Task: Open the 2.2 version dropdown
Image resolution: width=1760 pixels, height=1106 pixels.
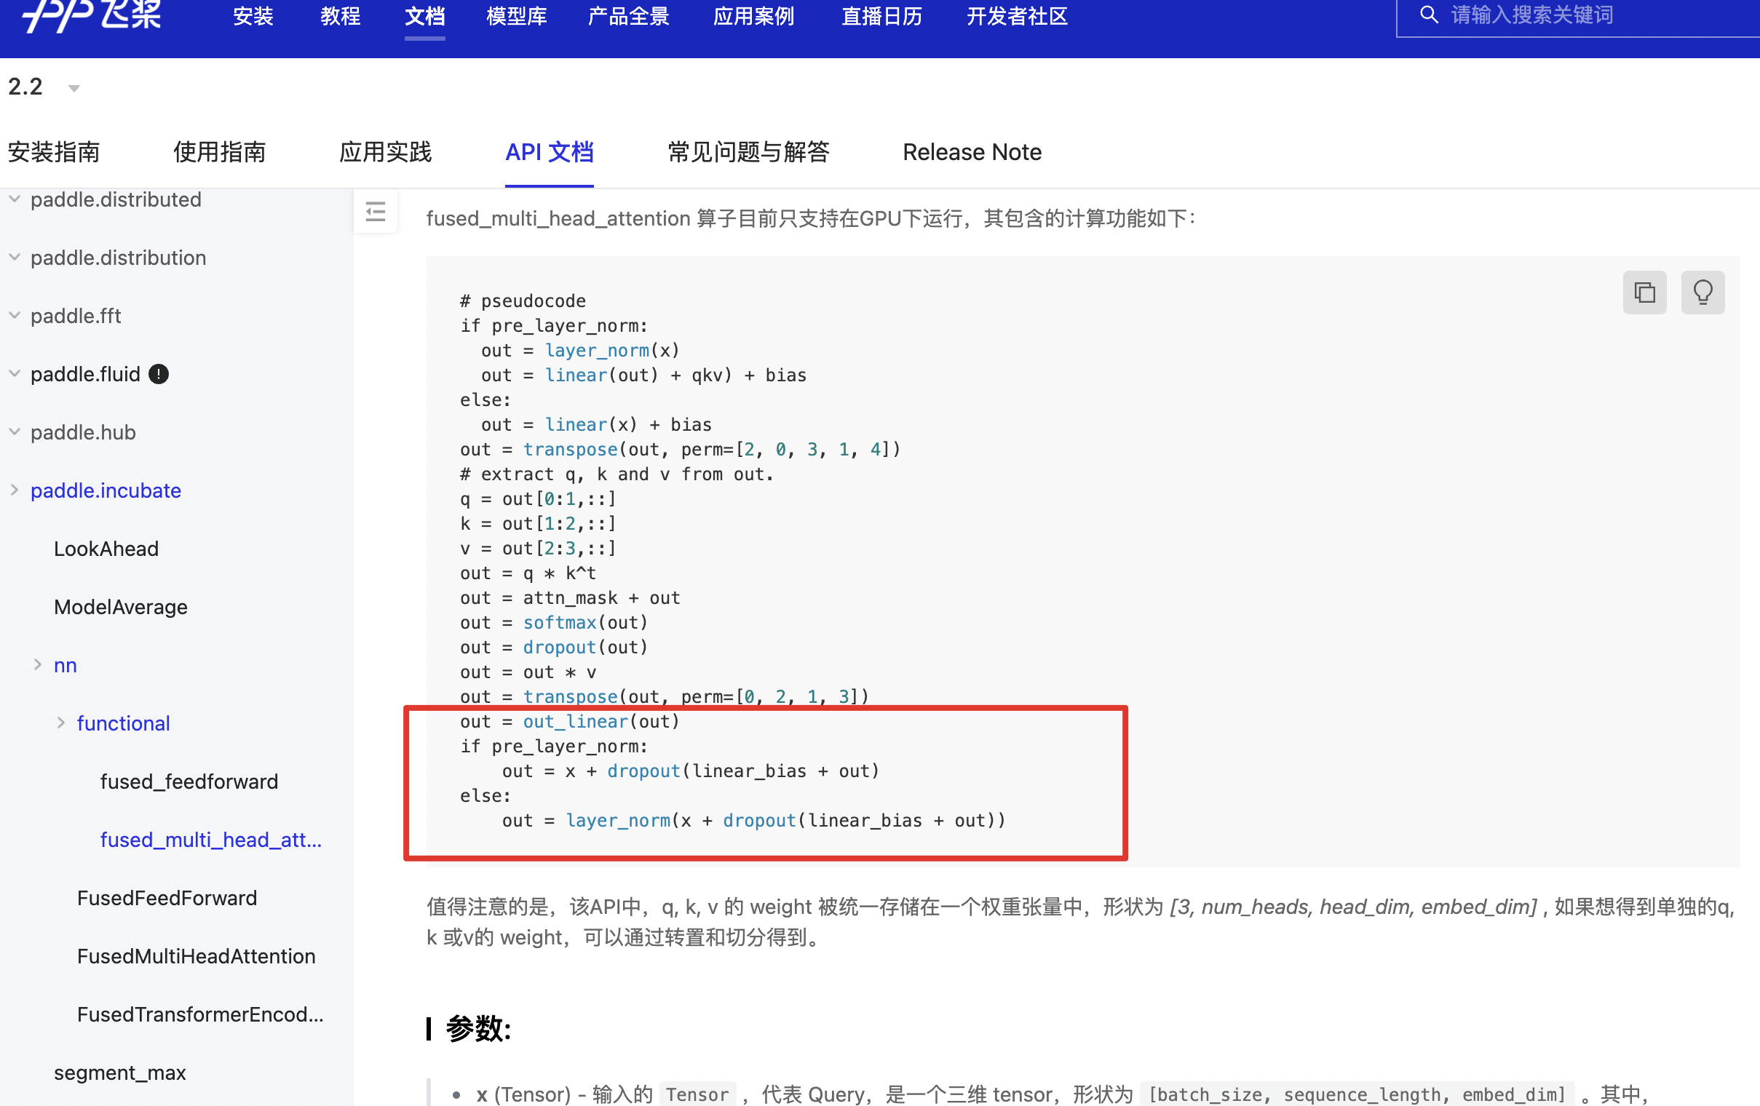Action: coord(73,88)
